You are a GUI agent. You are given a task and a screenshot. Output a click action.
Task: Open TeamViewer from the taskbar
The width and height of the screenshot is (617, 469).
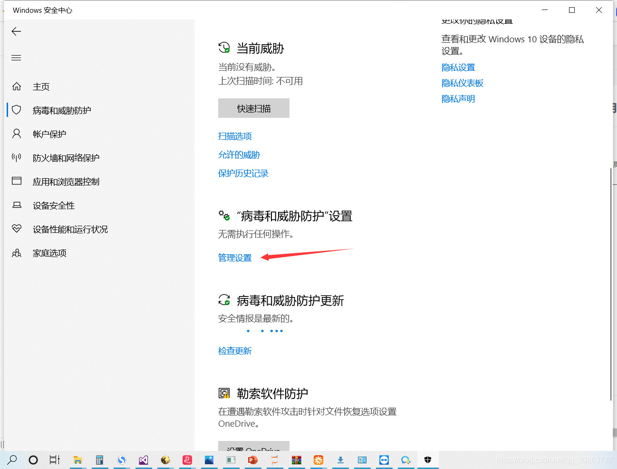point(384,460)
